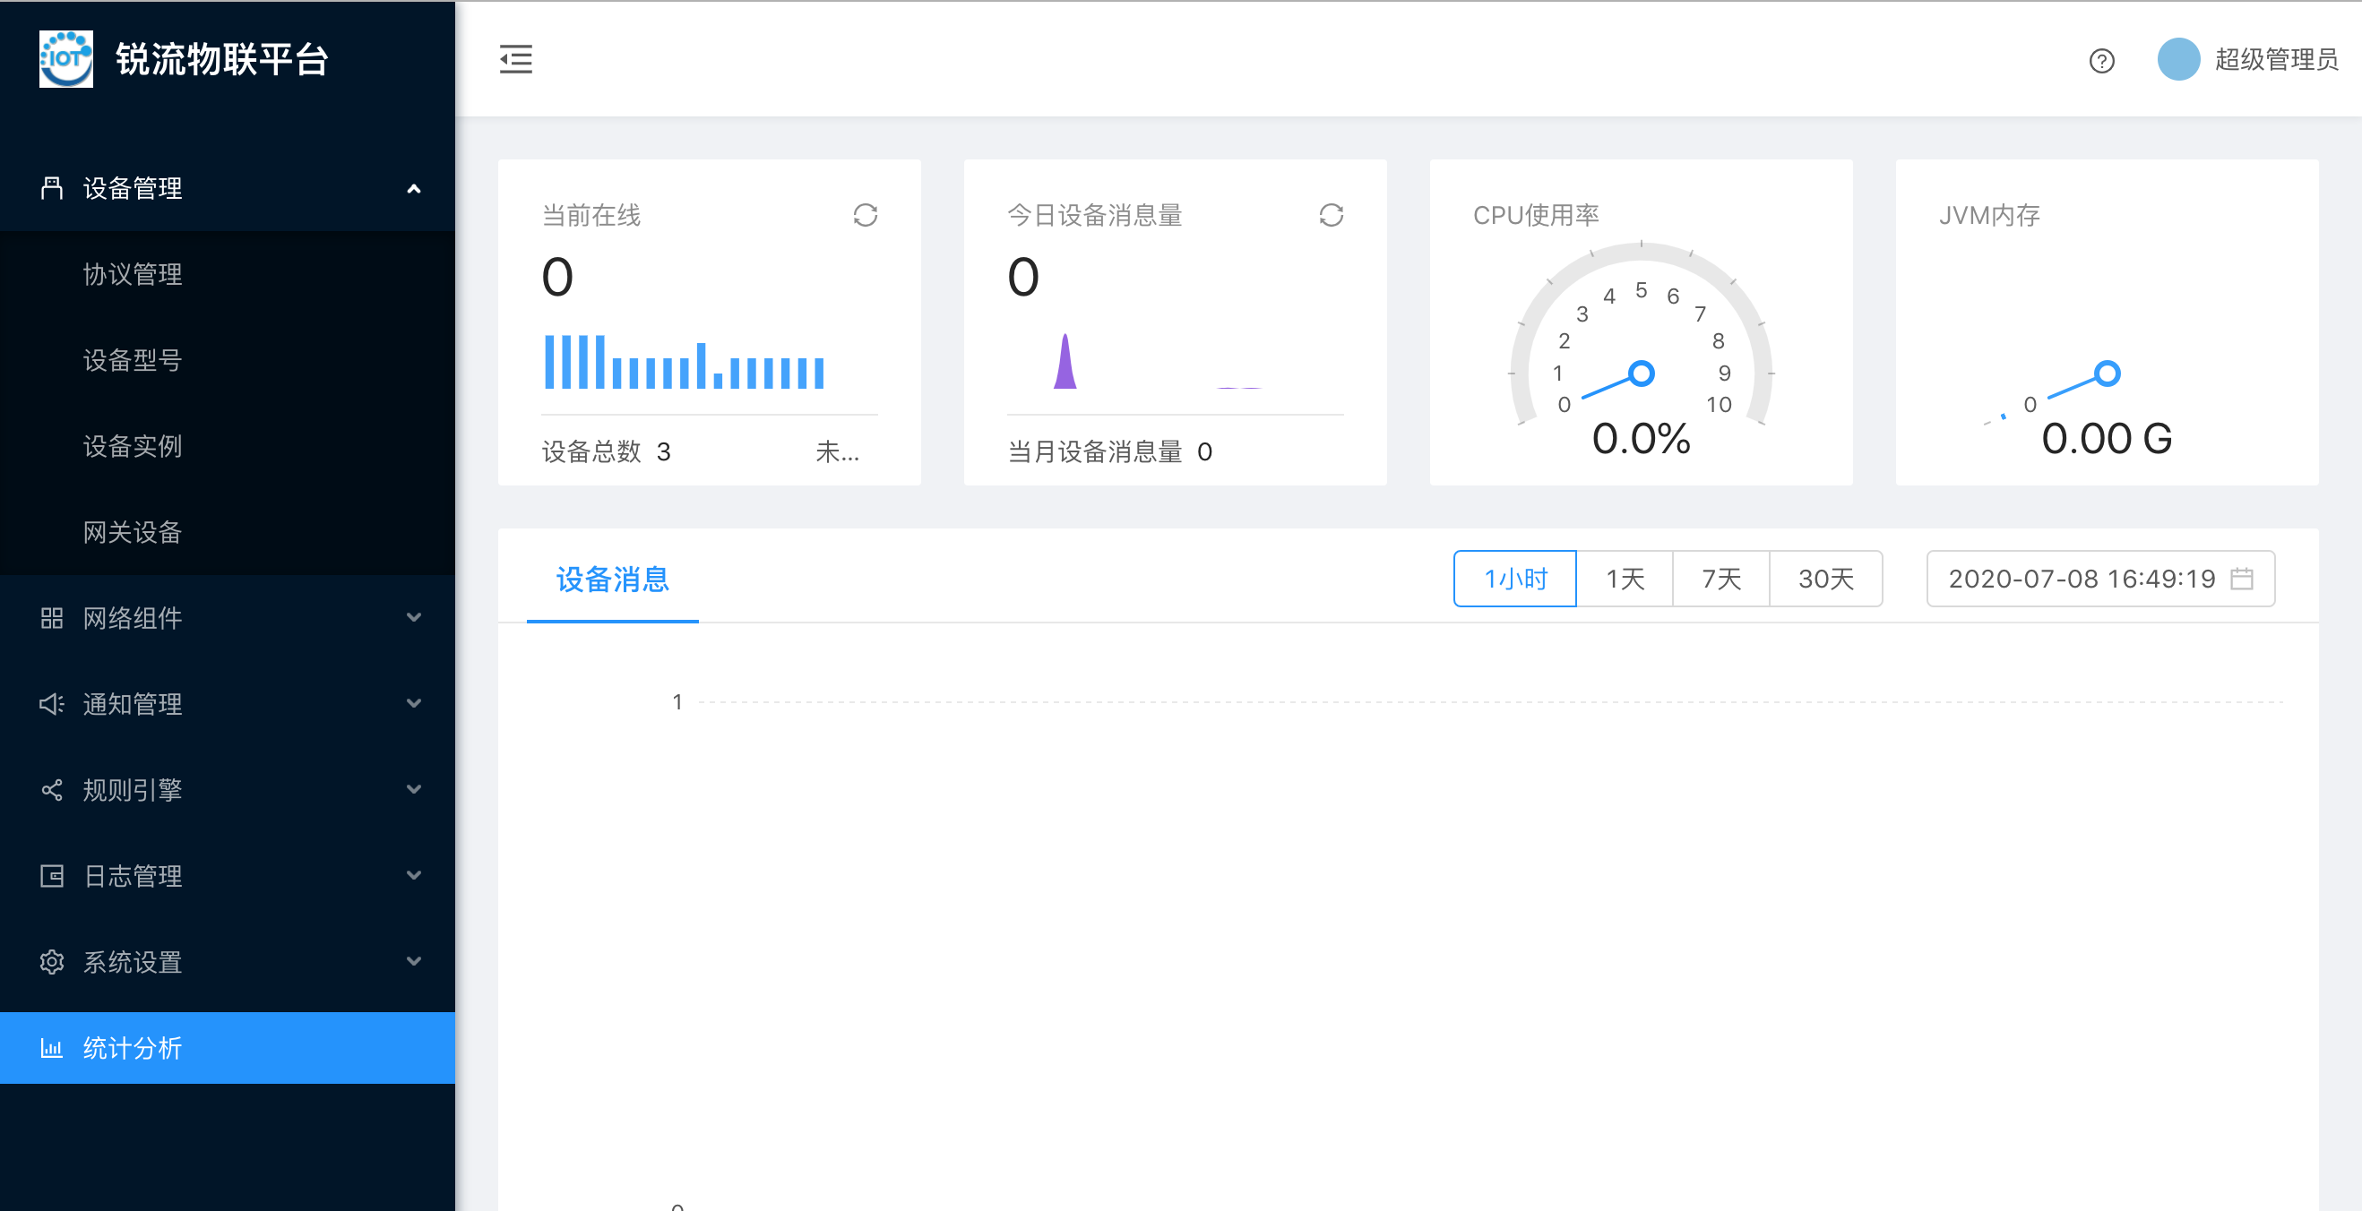This screenshot has height=1211, width=2362.
Task: Select the 7天 time range
Action: click(x=1721, y=579)
